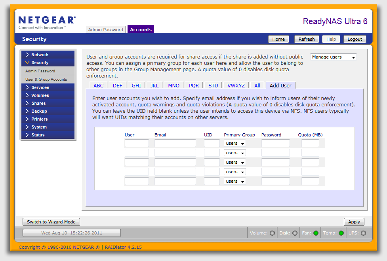Open the MNO users tab

(x=174, y=85)
